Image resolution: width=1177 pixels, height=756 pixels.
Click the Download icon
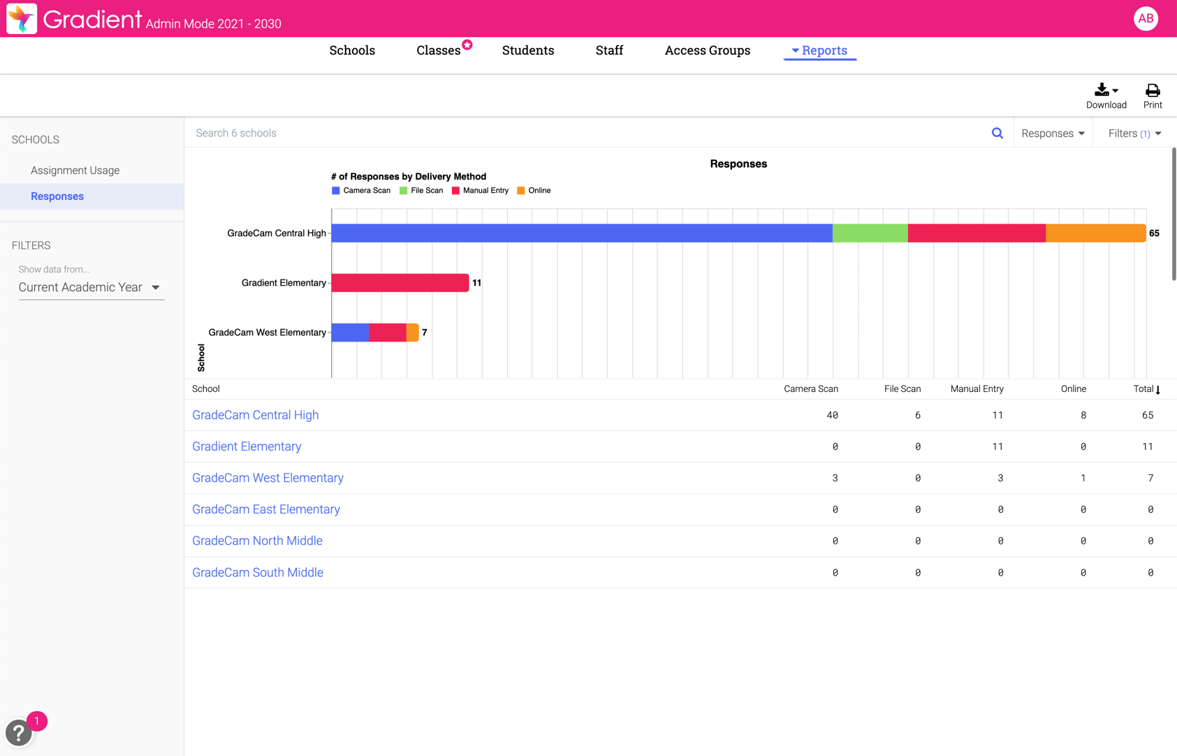pos(1106,96)
